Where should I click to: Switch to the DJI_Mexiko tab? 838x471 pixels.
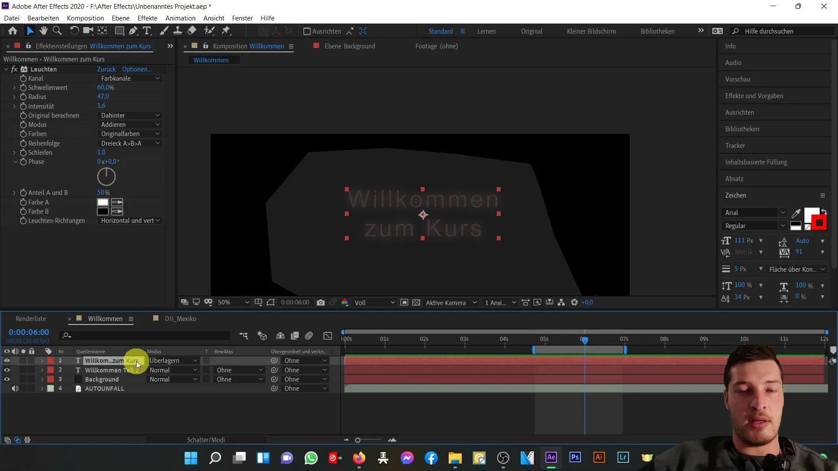pyautogui.click(x=180, y=318)
